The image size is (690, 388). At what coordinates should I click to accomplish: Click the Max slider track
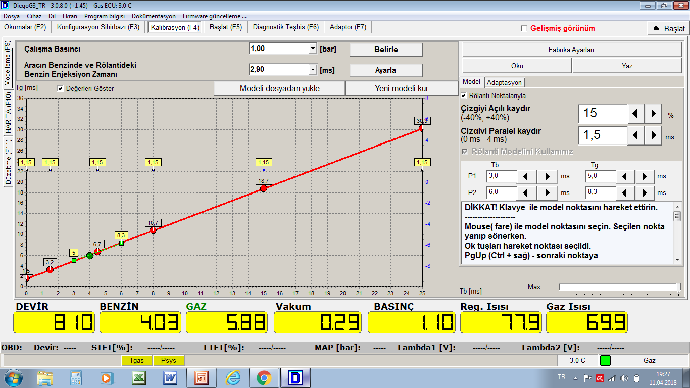[619, 287]
